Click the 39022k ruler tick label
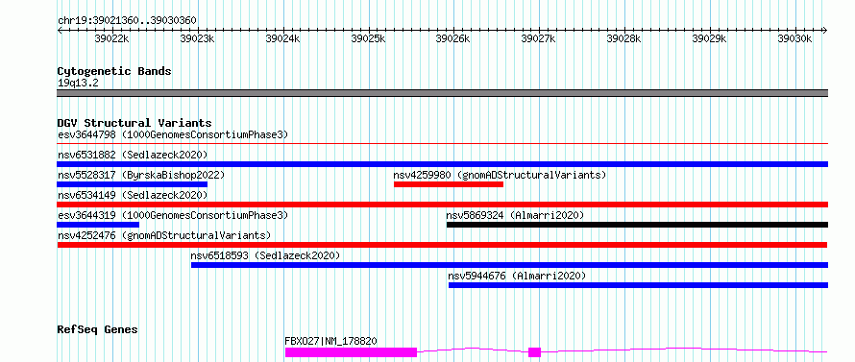Screen dimensions: 855x362 click(111, 38)
